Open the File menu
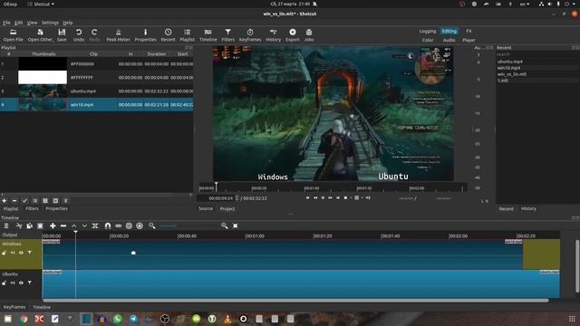The width and height of the screenshot is (580, 326). (x=6, y=23)
